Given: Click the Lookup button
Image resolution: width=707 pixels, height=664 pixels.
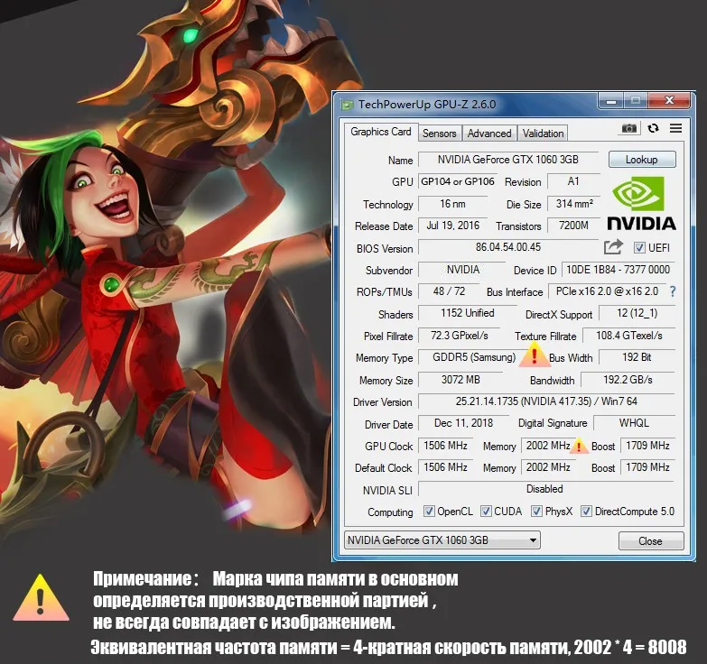Looking at the screenshot, I should tap(642, 160).
